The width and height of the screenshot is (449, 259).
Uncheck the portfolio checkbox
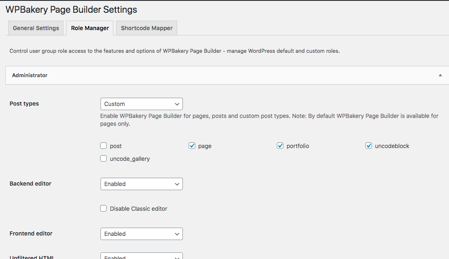(x=280, y=146)
